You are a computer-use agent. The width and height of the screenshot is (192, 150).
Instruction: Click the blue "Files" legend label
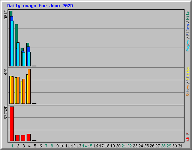coord(187,30)
